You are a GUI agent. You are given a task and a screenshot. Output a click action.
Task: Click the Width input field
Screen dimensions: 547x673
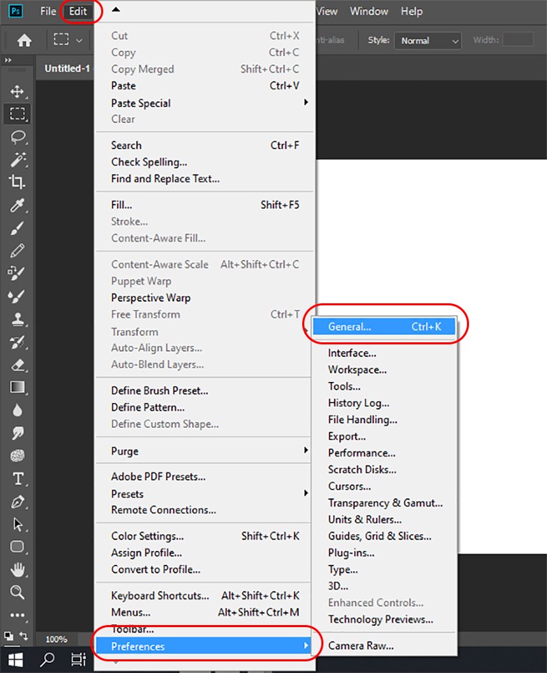[x=518, y=40]
